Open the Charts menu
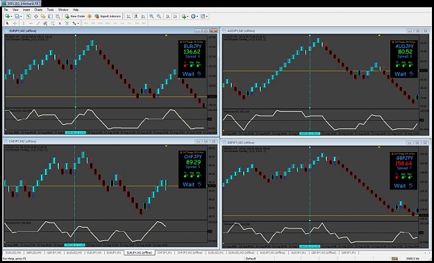Viewport: 434px width, 263px height. (38, 10)
